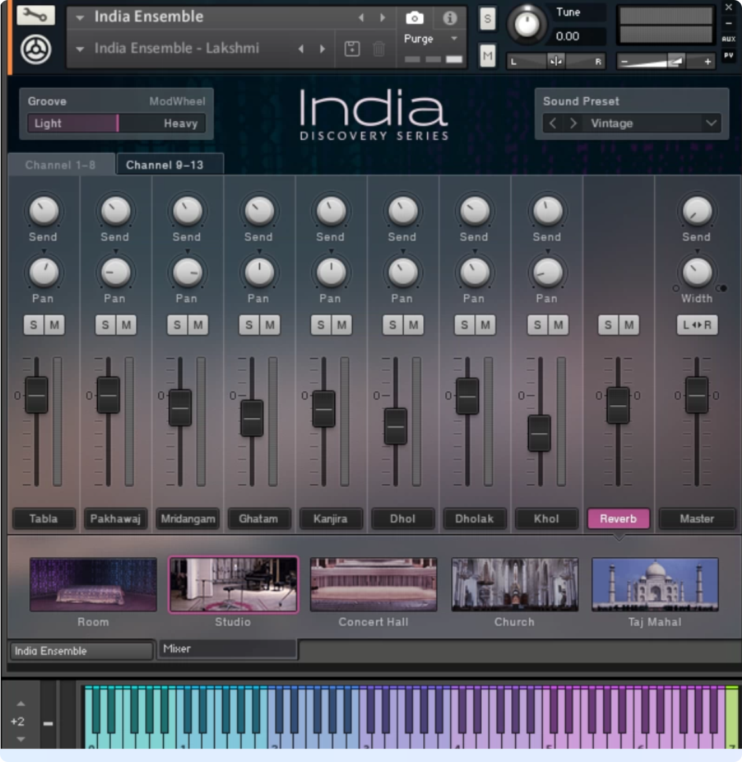742x762 pixels.
Task: Click the instrument pan L/R slider
Action: [x=556, y=61]
